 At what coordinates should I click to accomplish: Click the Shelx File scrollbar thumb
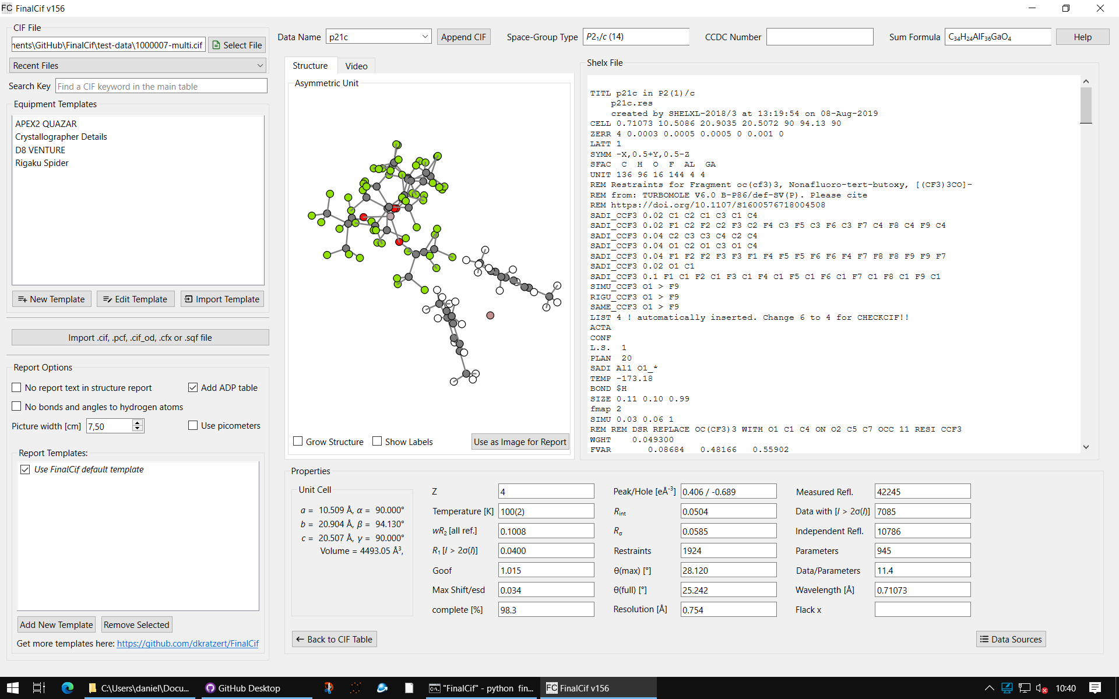[x=1086, y=105]
